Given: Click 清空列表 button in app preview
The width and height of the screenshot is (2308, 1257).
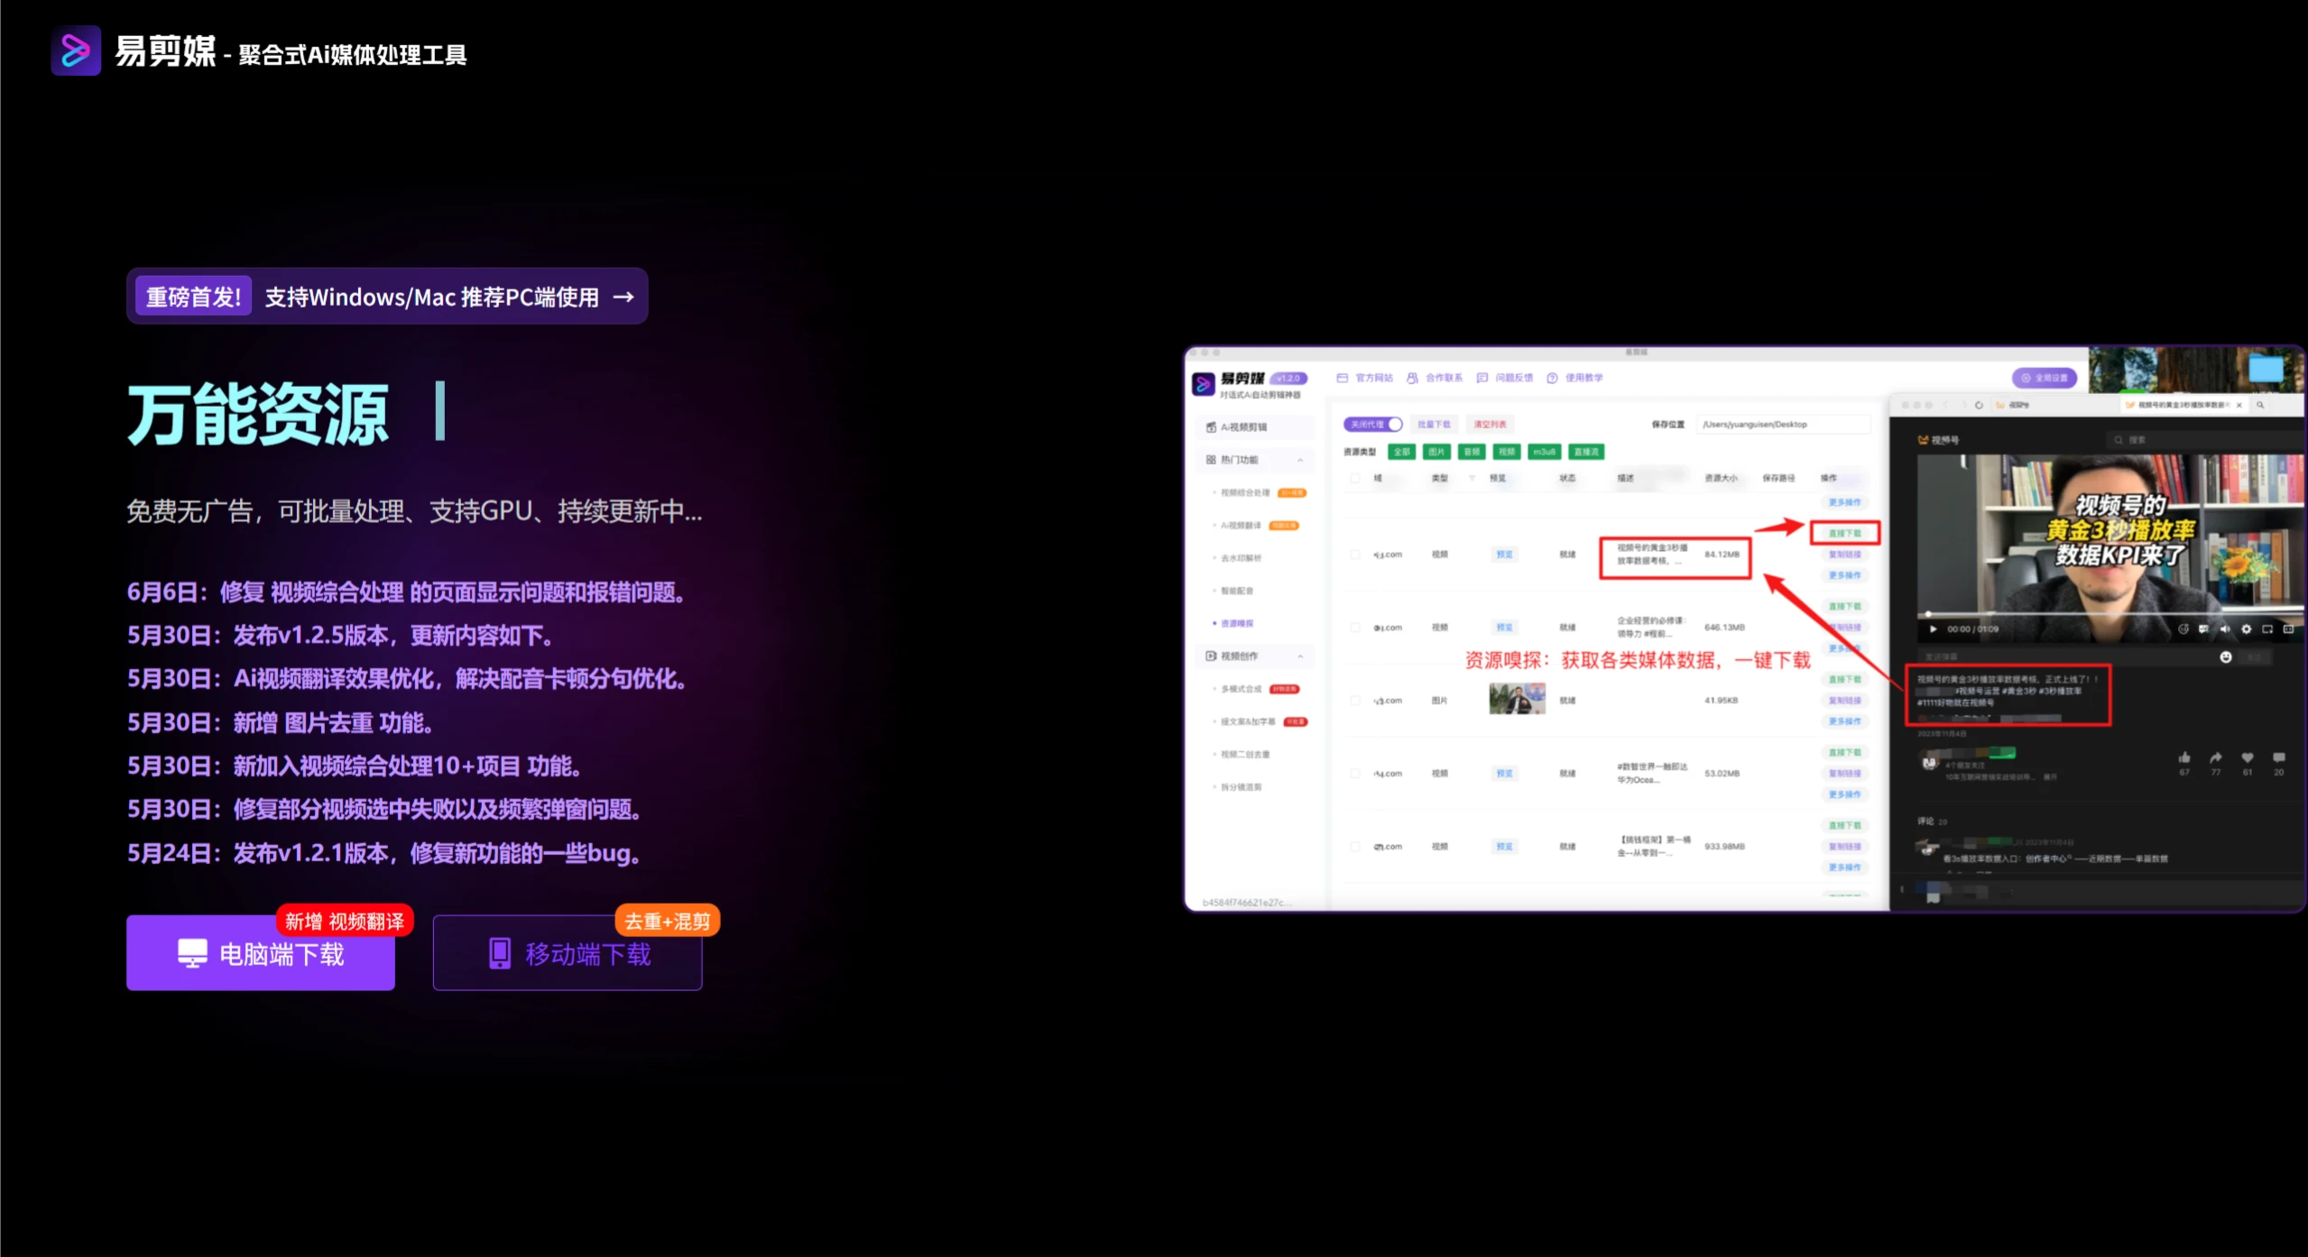Looking at the screenshot, I should (1490, 424).
